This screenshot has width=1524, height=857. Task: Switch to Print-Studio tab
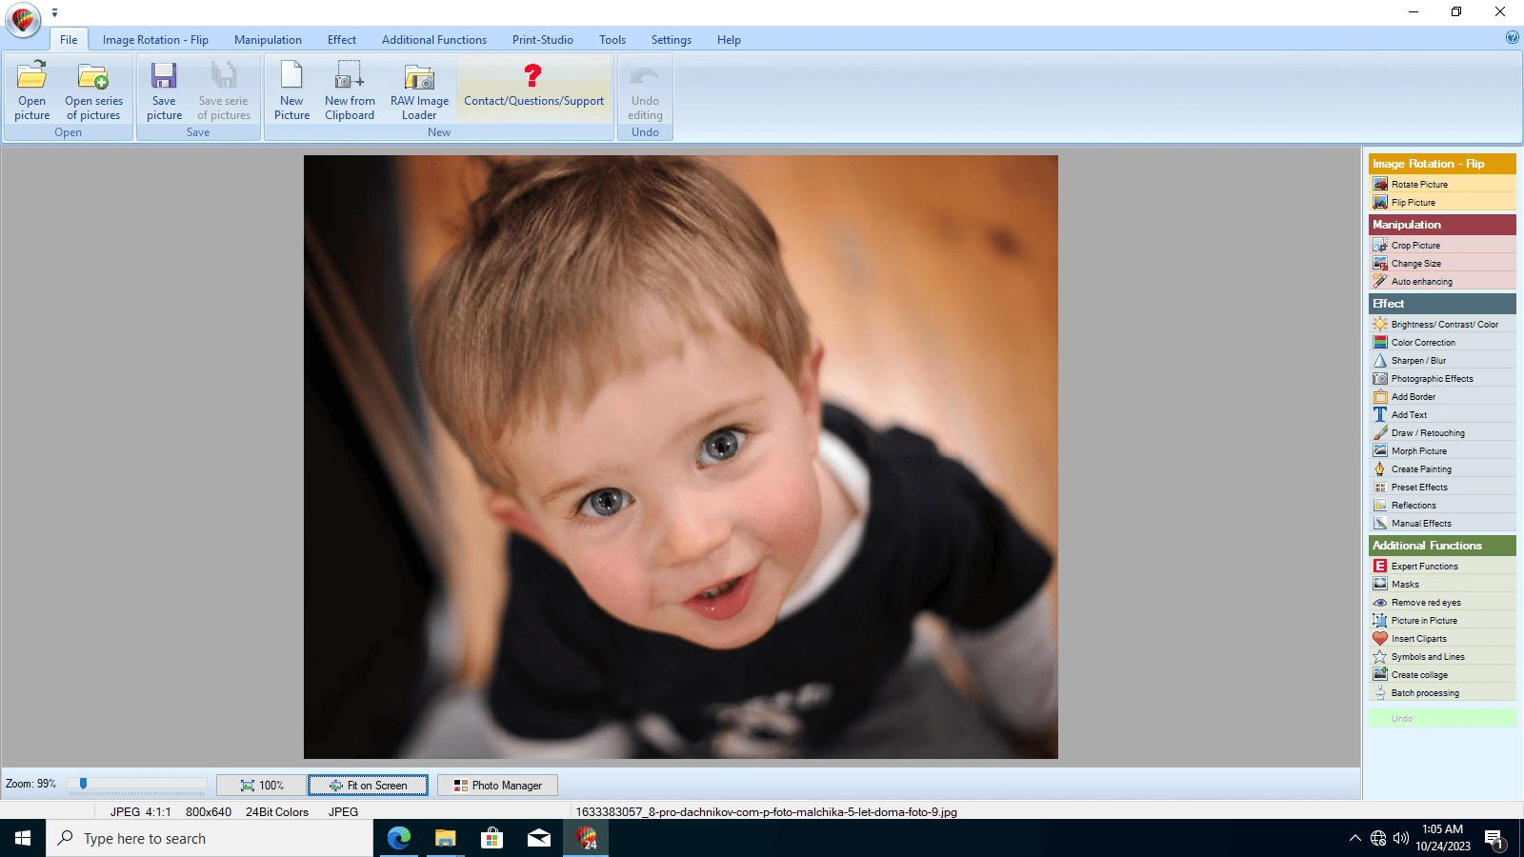click(543, 40)
